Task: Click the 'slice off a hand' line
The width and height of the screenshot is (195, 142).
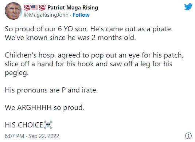Action: tap(89, 64)
